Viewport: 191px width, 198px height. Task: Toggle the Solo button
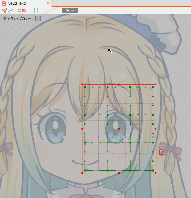tap(70, 10)
